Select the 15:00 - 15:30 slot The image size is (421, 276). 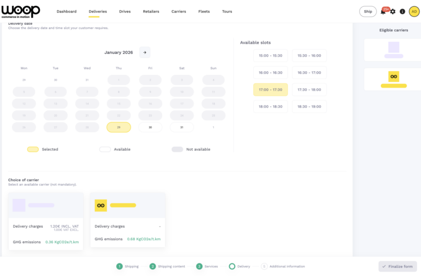(x=271, y=56)
